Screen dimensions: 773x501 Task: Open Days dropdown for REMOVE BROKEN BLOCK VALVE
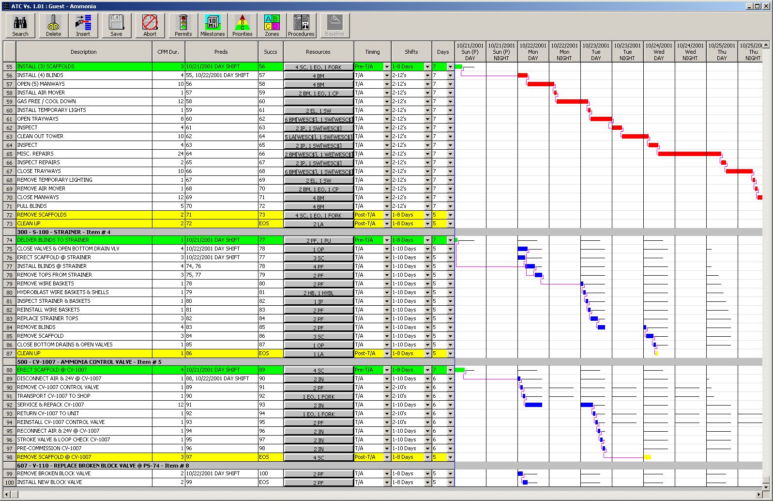tap(450, 474)
